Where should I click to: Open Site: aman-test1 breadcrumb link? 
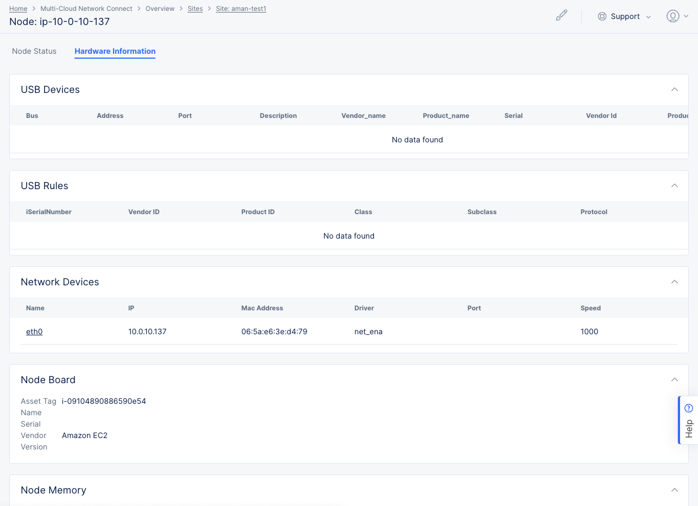(x=241, y=8)
